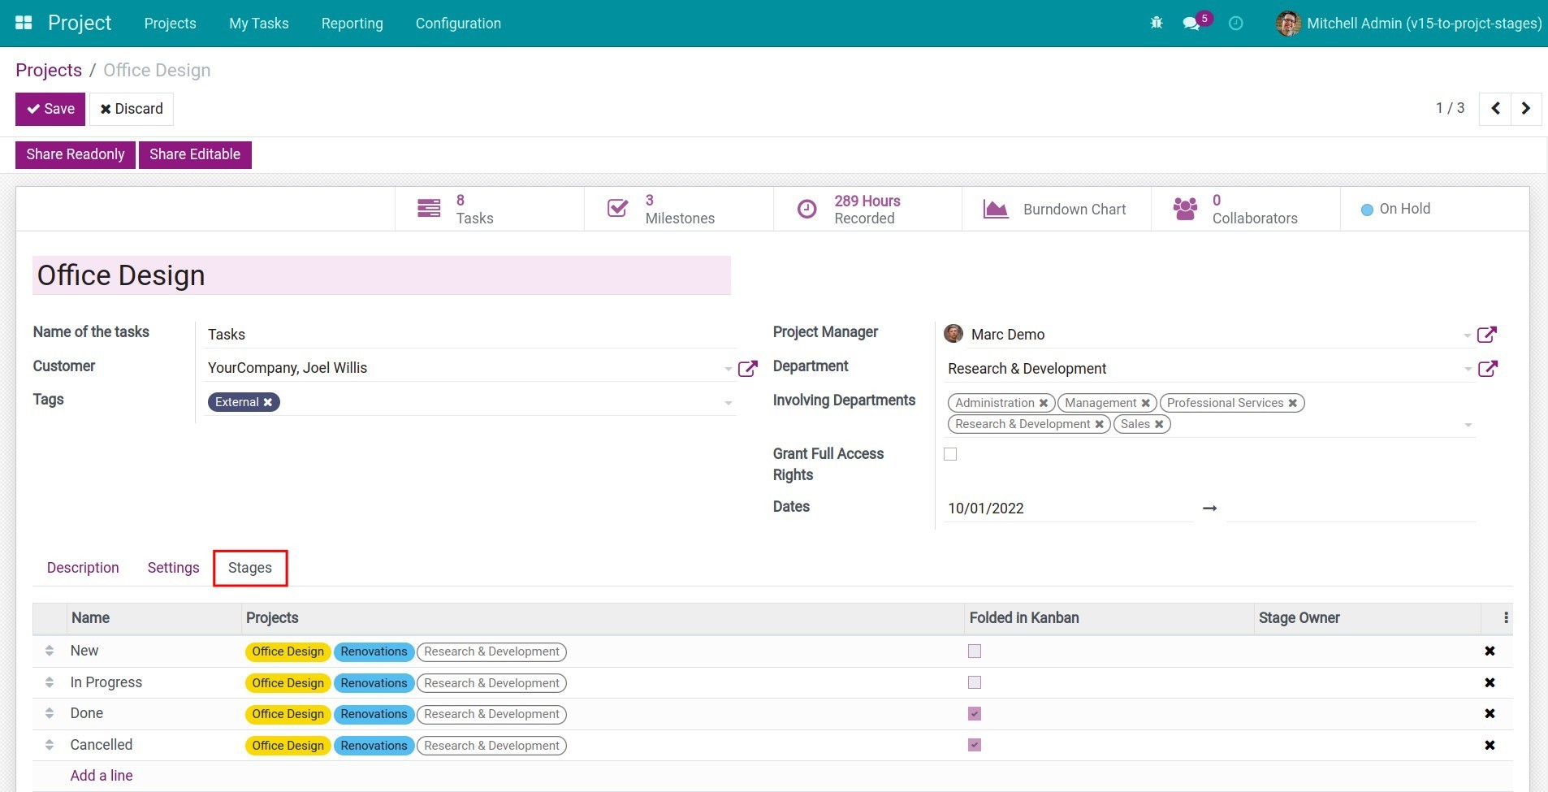Open Customer record external link icon
This screenshot has height=792, width=1548.
pos(747,369)
